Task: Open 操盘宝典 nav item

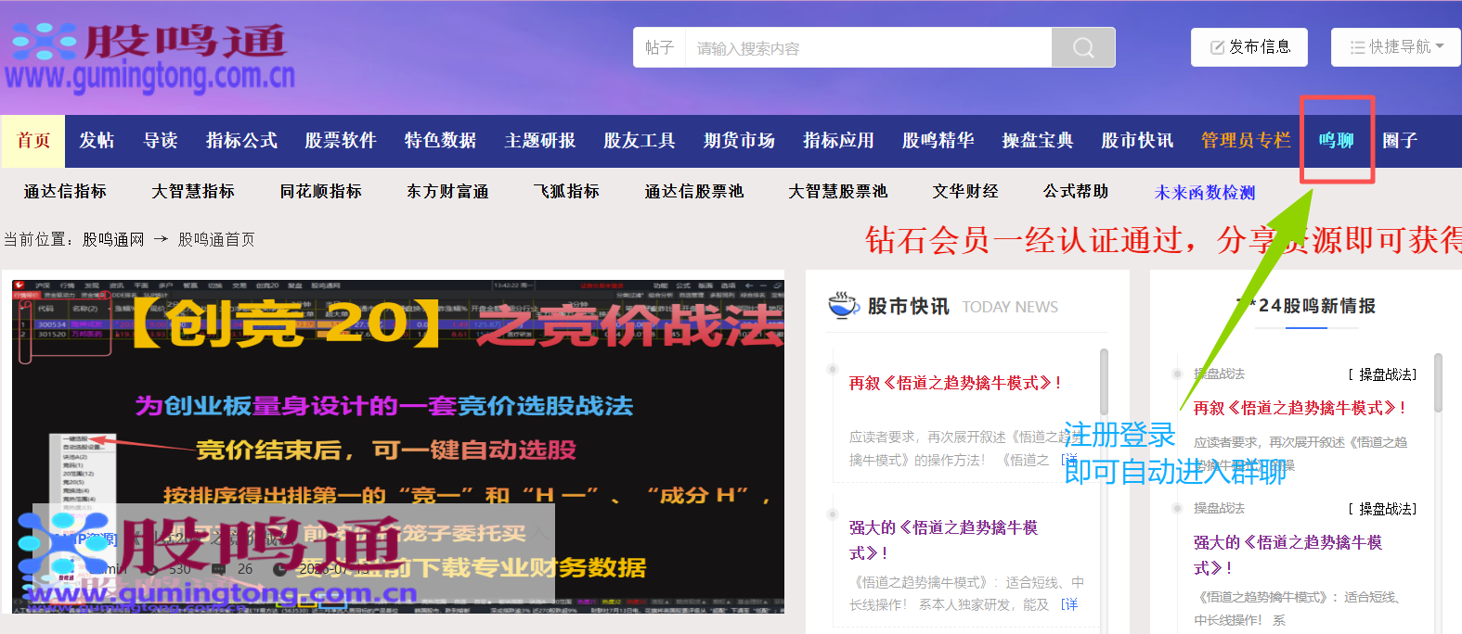Action: [x=1038, y=141]
